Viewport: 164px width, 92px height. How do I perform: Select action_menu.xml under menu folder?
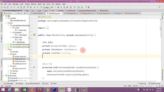coord(20,68)
